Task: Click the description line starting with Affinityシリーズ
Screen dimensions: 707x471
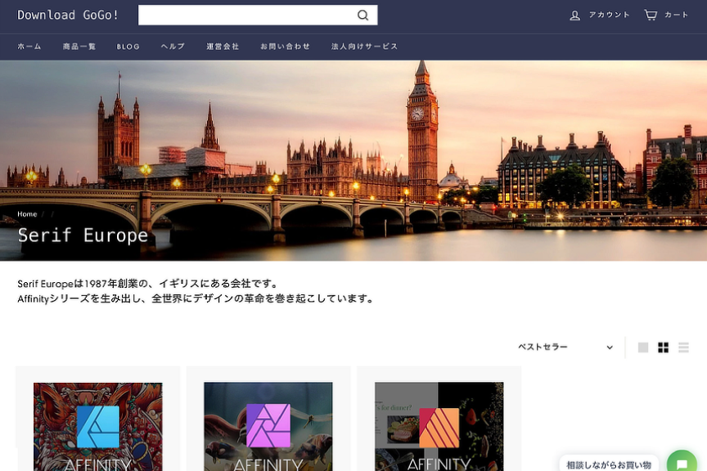Action: coord(196,298)
